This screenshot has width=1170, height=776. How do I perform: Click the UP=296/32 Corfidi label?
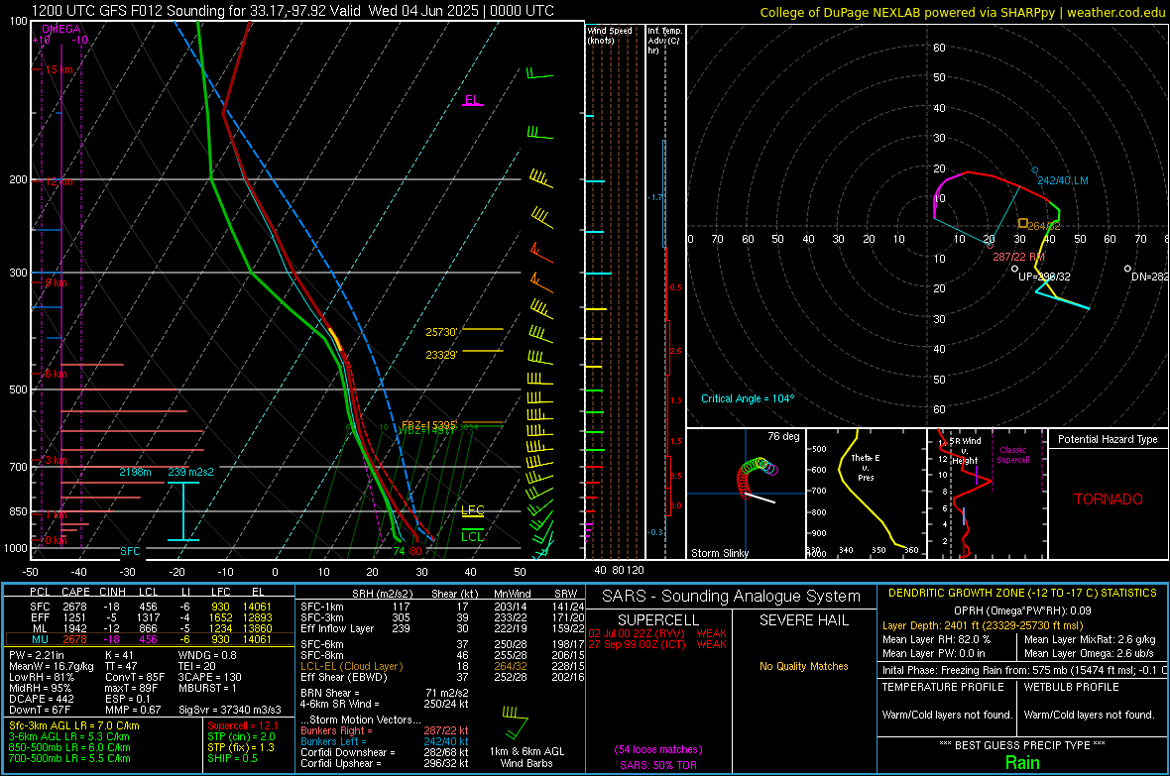point(1044,277)
